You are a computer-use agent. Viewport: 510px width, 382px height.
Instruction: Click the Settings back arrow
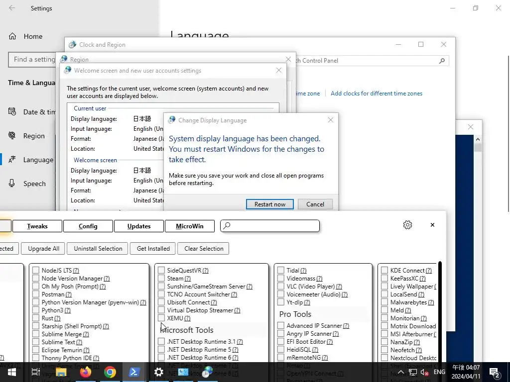coord(12,8)
